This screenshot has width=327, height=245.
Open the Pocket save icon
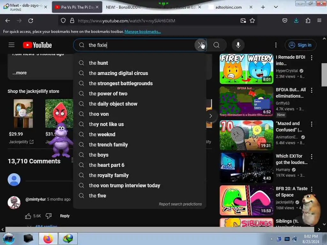tap(285, 20)
